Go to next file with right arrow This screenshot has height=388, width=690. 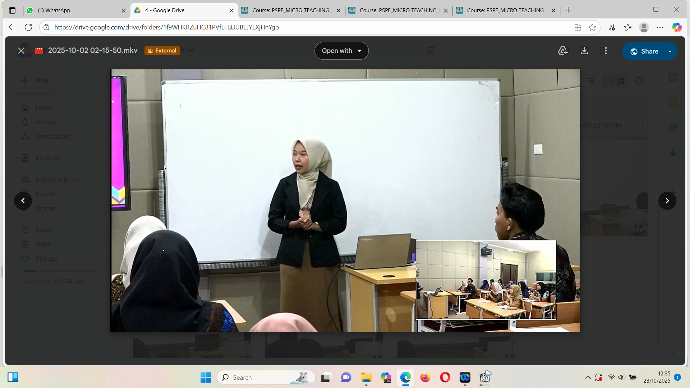click(x=667, y=201)
